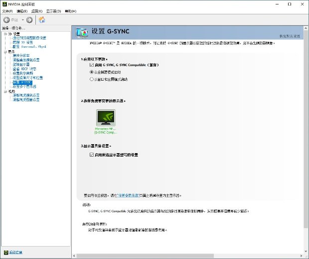
Task: Click the Forward arrow toolbar button
Action: (x=29, y=20)
